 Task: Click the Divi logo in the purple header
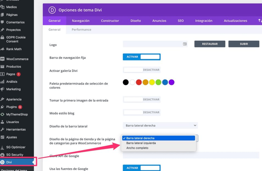click(x=52, y=10)
